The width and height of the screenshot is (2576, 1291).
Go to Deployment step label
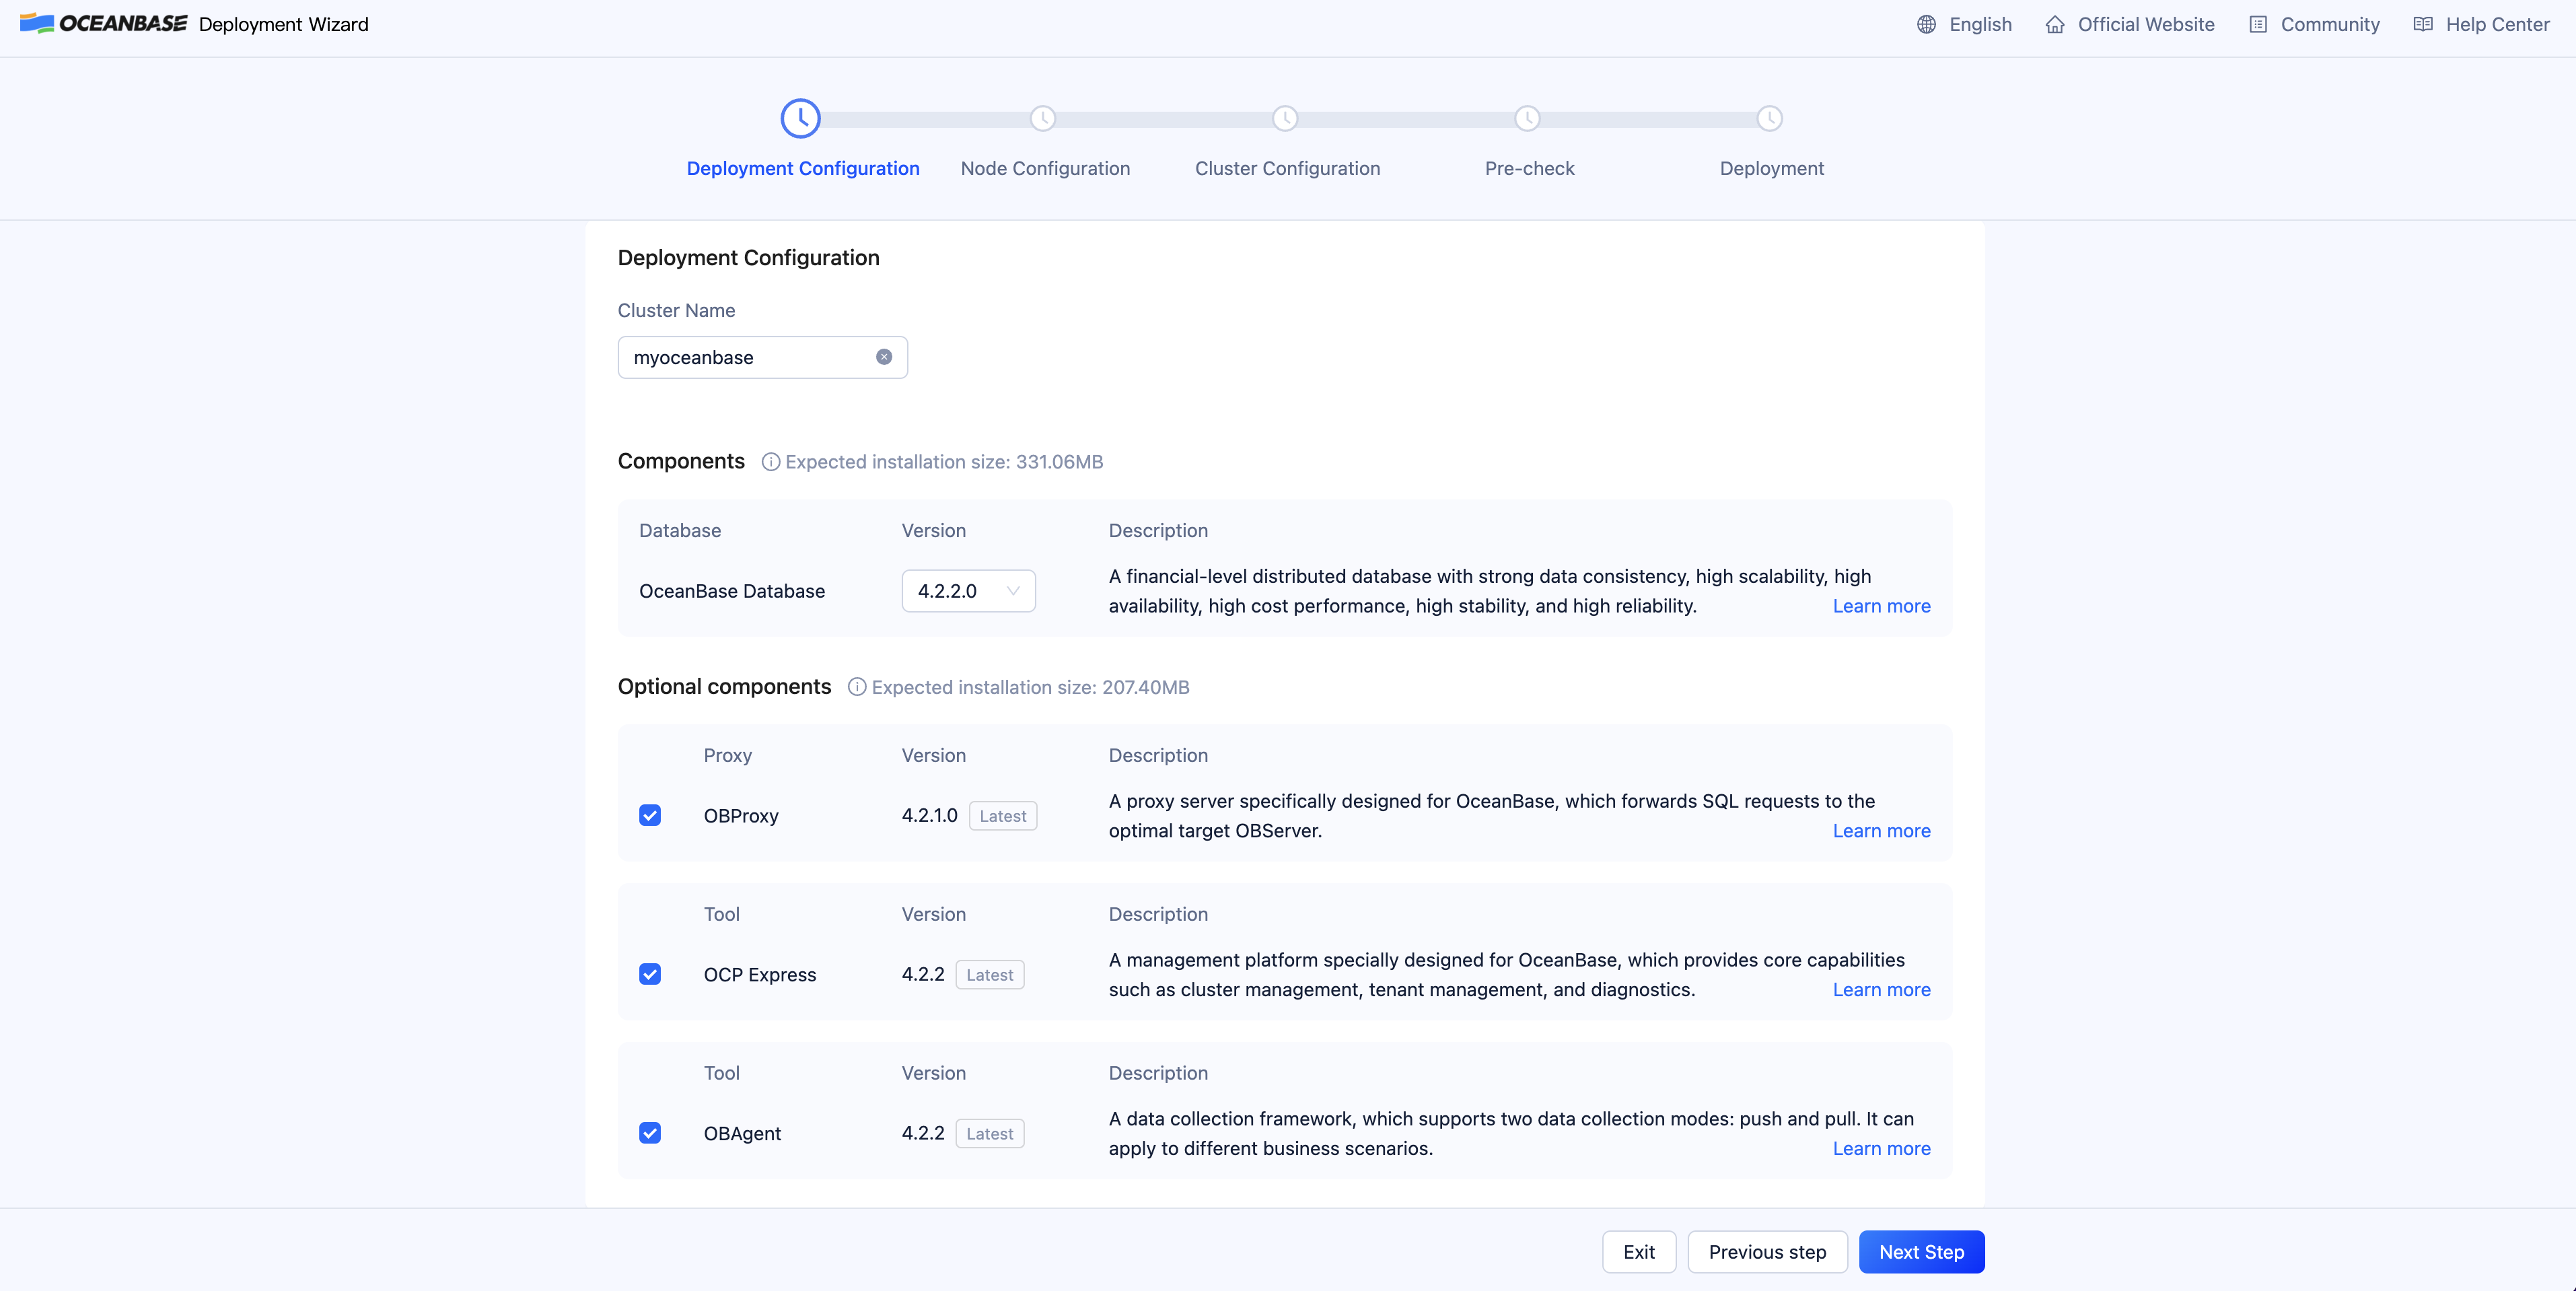(x=1771, y=168)
